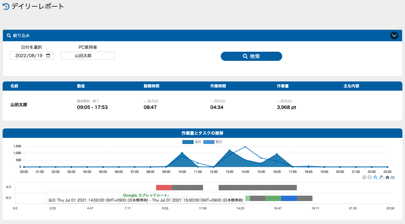Image resolution: width=405 pixels, height=224 pixels.
Task: Click the 23:00 label on the chart axis
Action: click(387, 172)
